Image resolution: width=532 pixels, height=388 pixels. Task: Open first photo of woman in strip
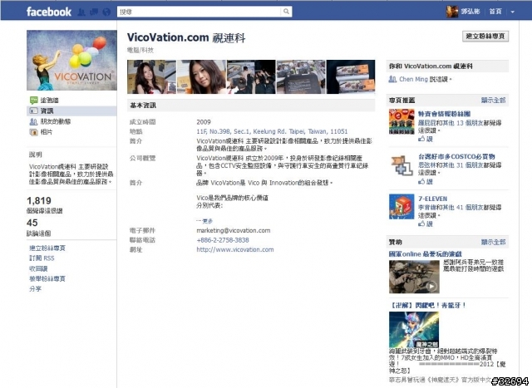pyautogui.click(x=151, y=76)
